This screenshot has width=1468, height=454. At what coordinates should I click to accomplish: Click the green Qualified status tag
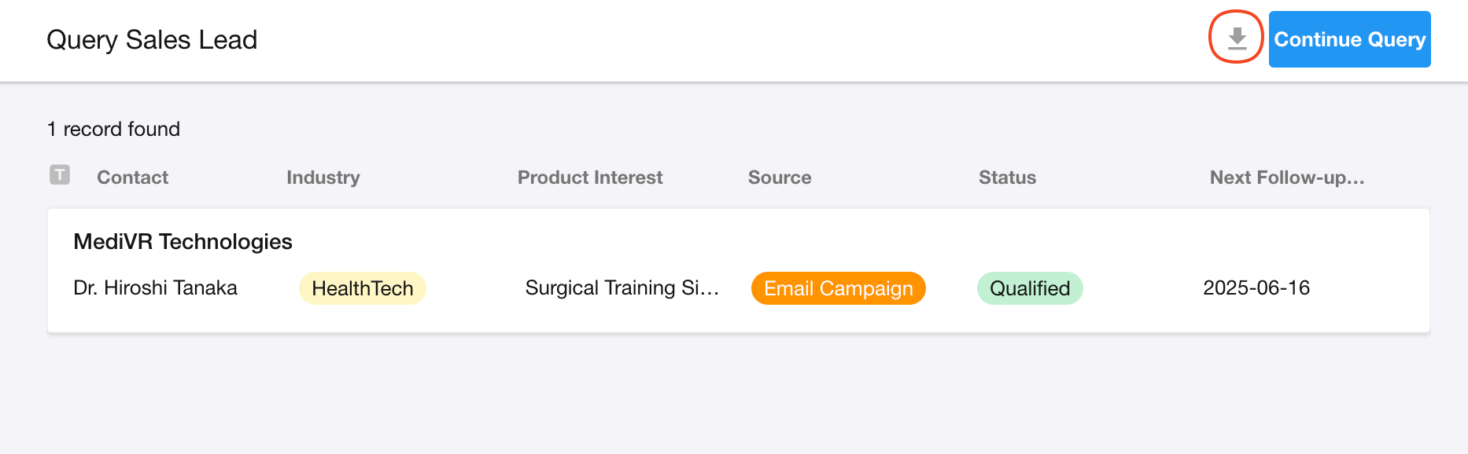[x=1029, y=288]
